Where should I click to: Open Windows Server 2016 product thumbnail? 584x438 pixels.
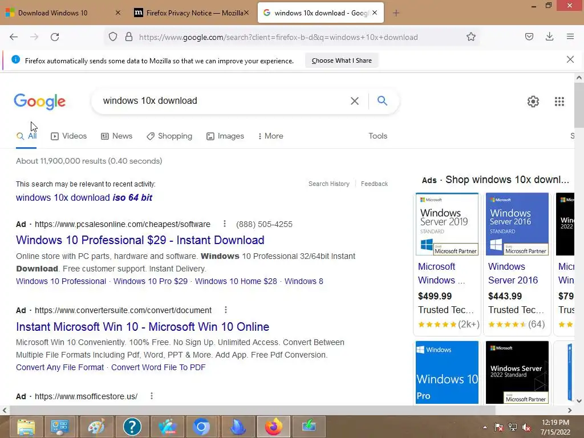point(517,224)
